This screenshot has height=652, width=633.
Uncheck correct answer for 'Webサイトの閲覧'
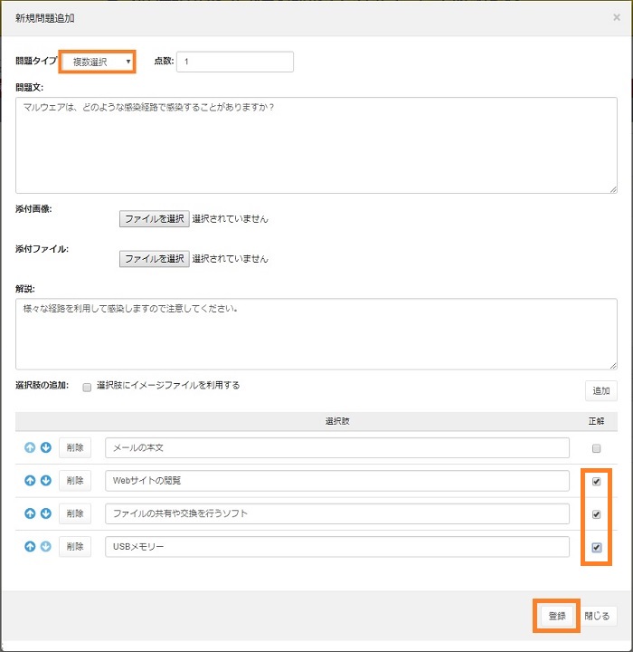595,482
